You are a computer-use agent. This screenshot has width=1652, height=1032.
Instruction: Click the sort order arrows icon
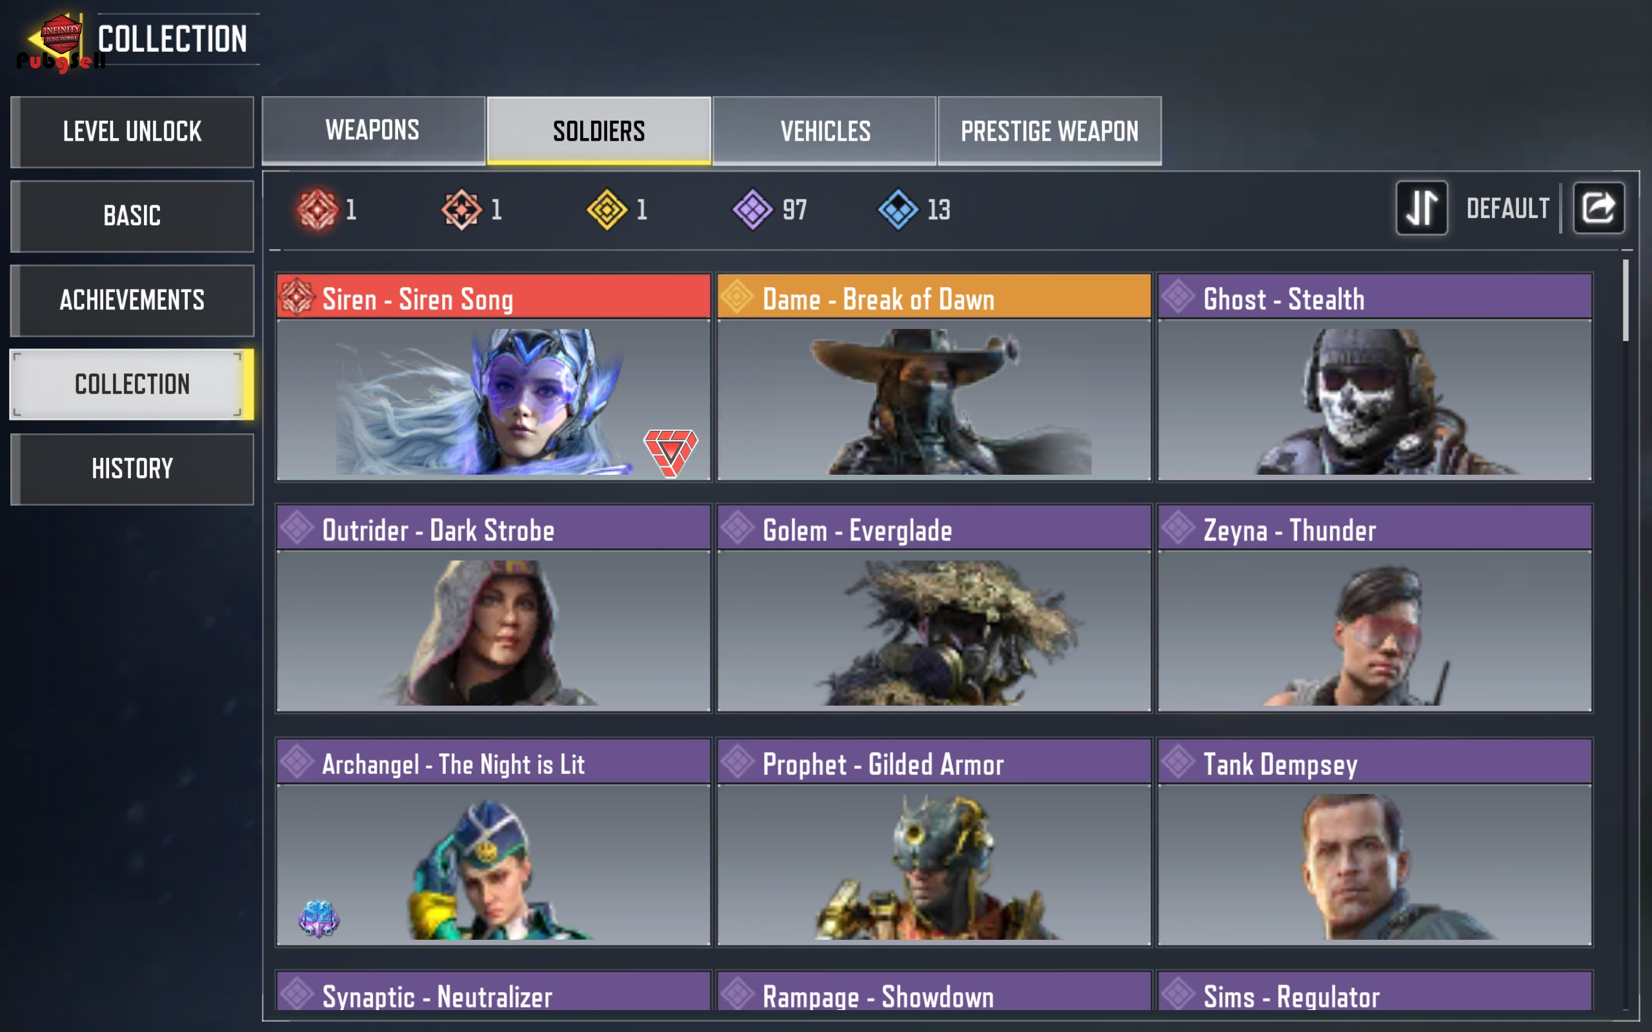(1421, 208)
